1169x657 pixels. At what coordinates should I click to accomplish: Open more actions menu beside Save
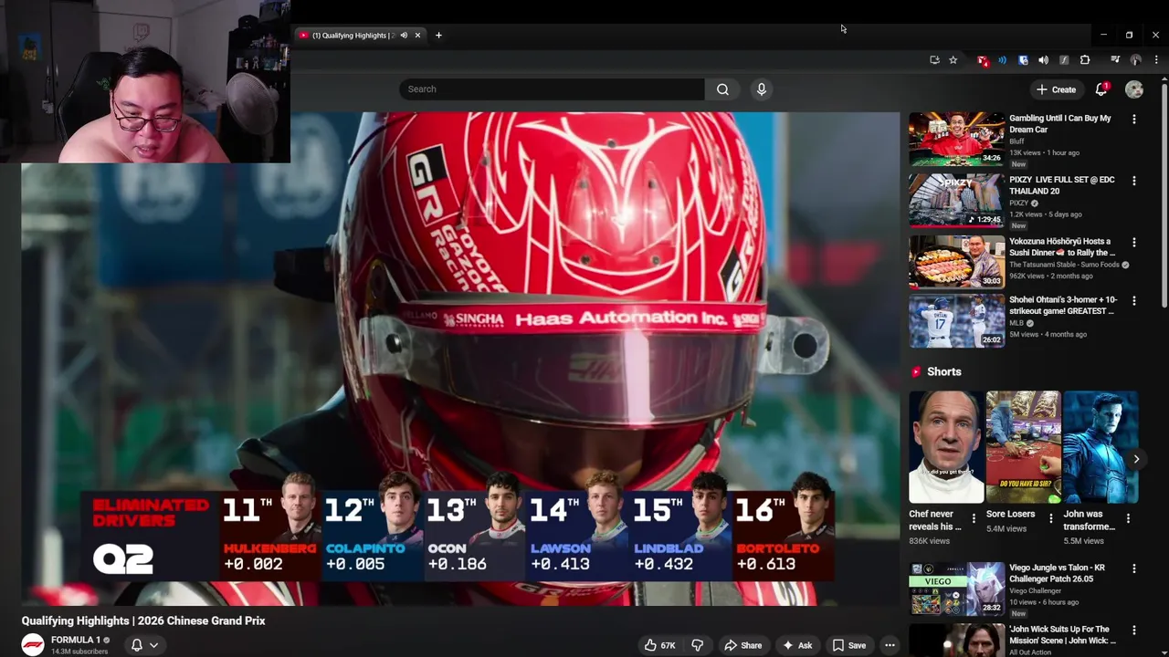coord(890,645)
